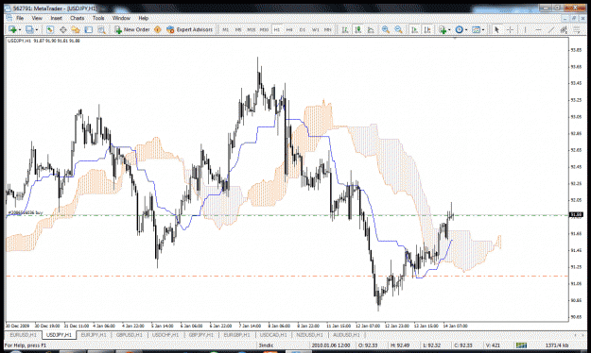
Task: Click the green buy order line label
Action: 26,213
